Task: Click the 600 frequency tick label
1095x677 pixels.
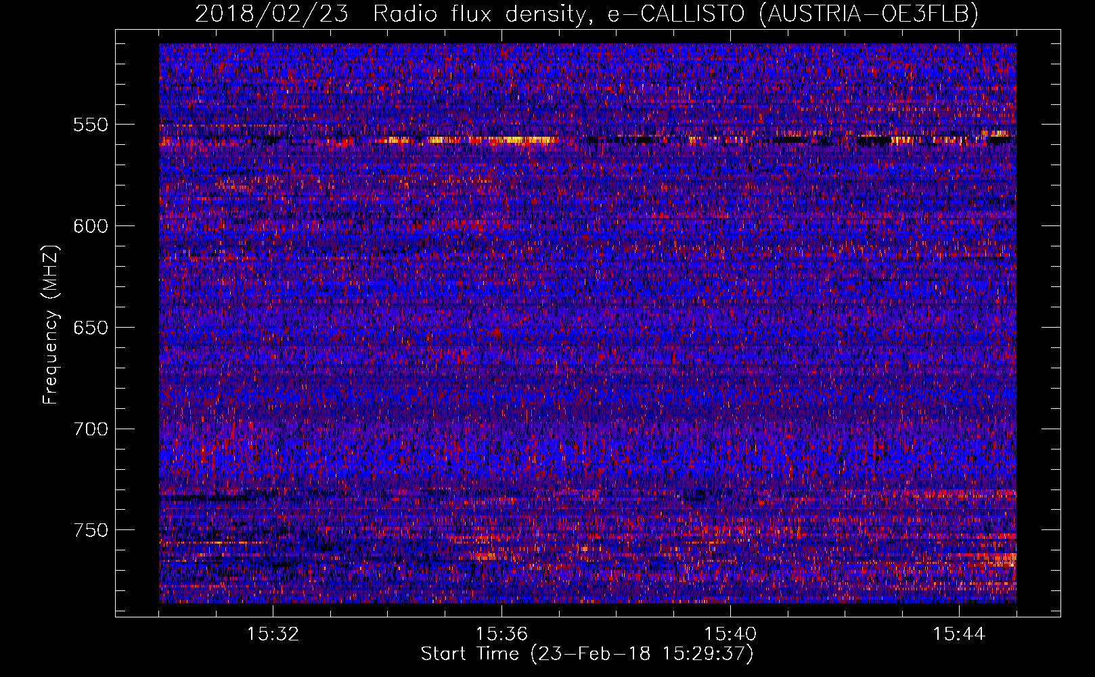Action: pyautogui.click(x=91, y=226)
